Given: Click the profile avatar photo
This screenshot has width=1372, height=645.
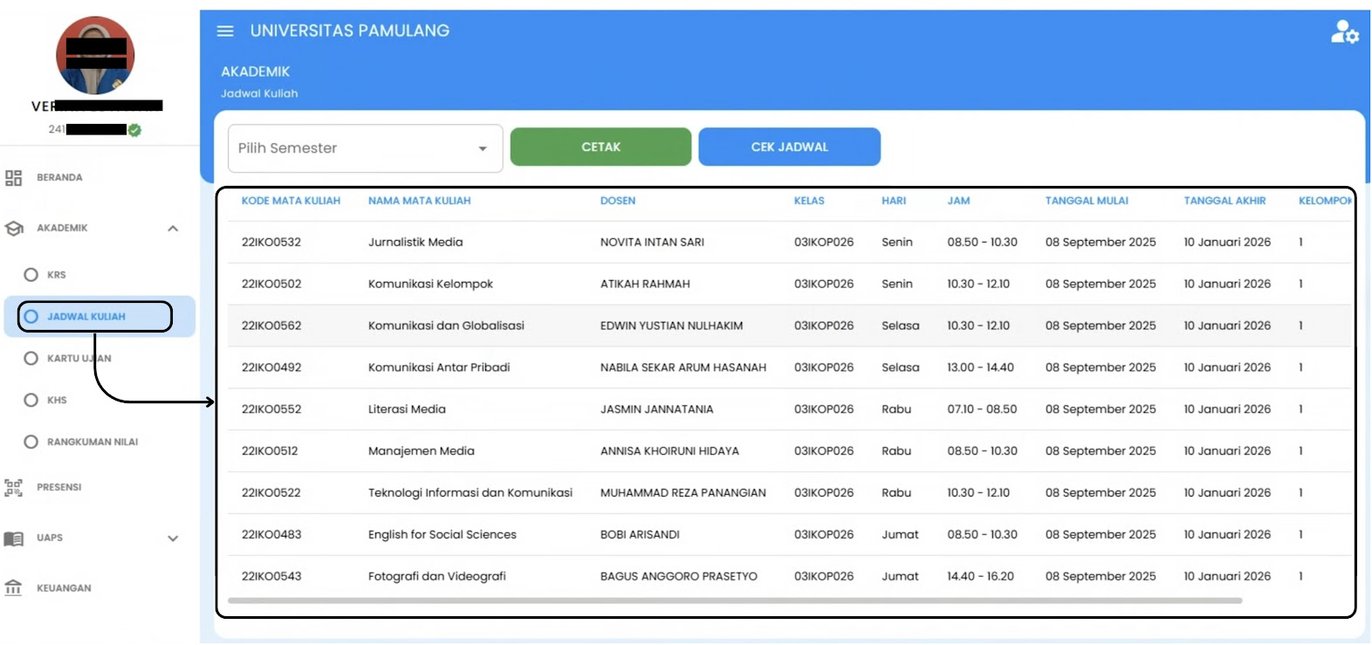Looking at the screenshot, I should click(x=95, y=55).
